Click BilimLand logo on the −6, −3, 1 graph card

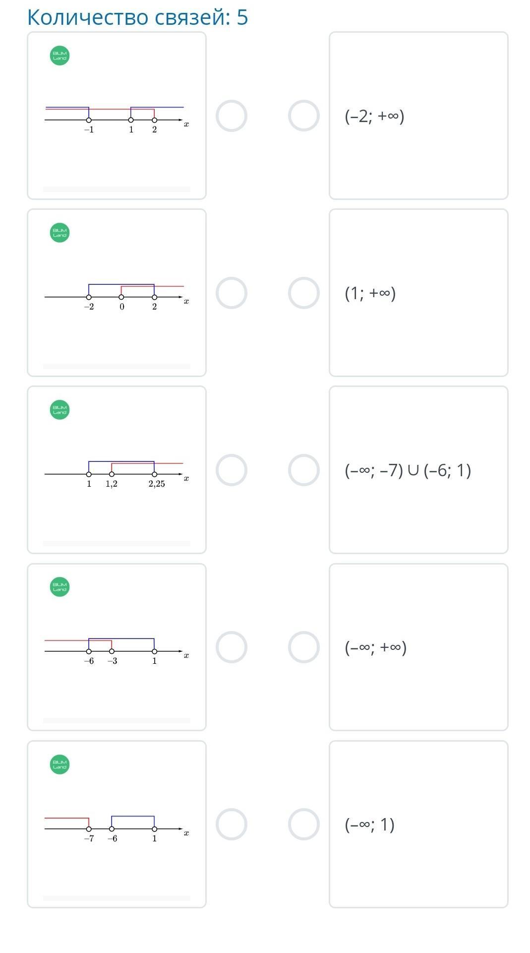[59, 587]
